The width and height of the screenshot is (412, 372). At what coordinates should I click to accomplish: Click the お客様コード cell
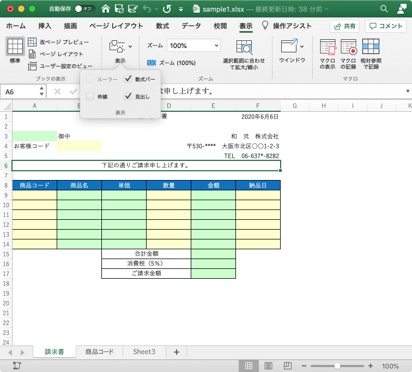tap(34, 146)
